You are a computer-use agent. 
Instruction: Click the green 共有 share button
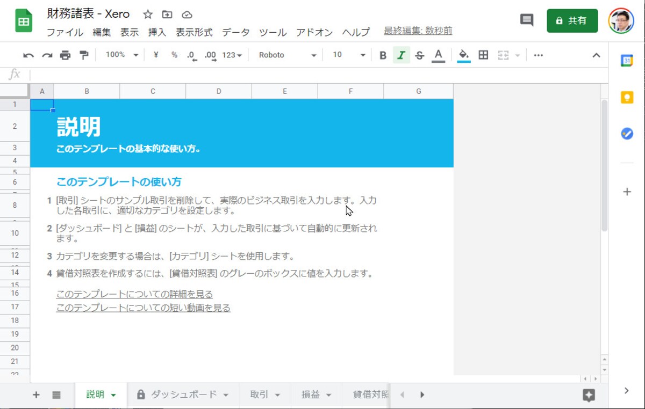coord(572,21)
